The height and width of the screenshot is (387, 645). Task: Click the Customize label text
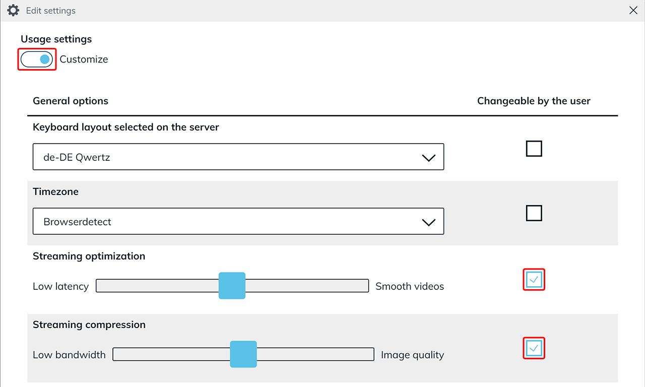pyautogui.click(x=84, y=59)
